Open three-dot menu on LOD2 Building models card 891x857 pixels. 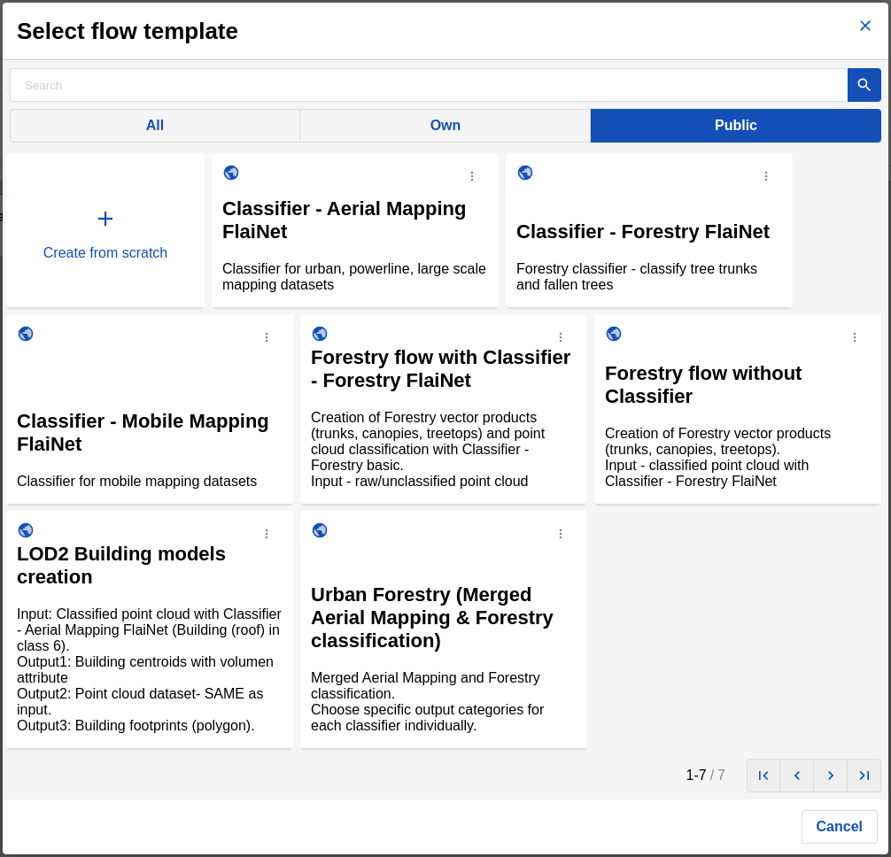(267, 534)
